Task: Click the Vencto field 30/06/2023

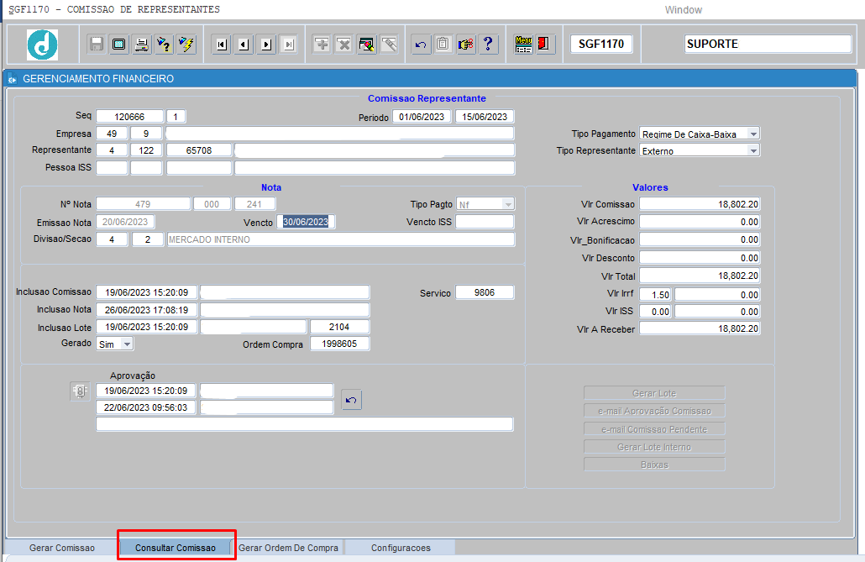Action: (306, 222)
